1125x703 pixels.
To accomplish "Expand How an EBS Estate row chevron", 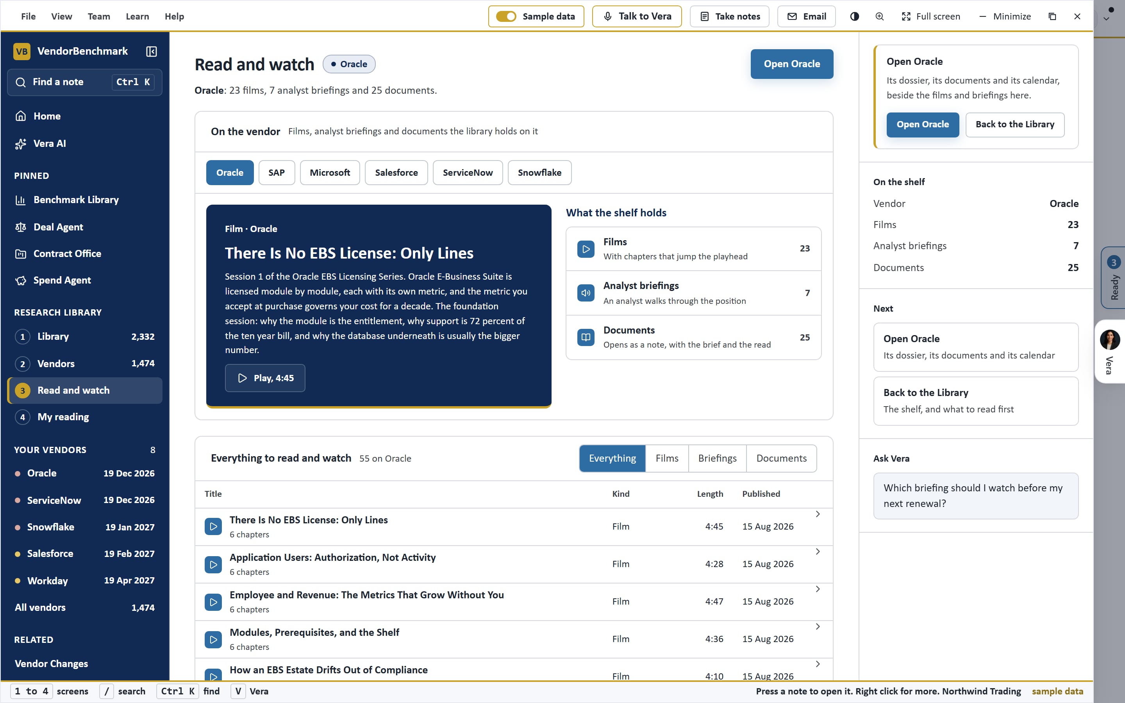I will (x=818, y=664).
